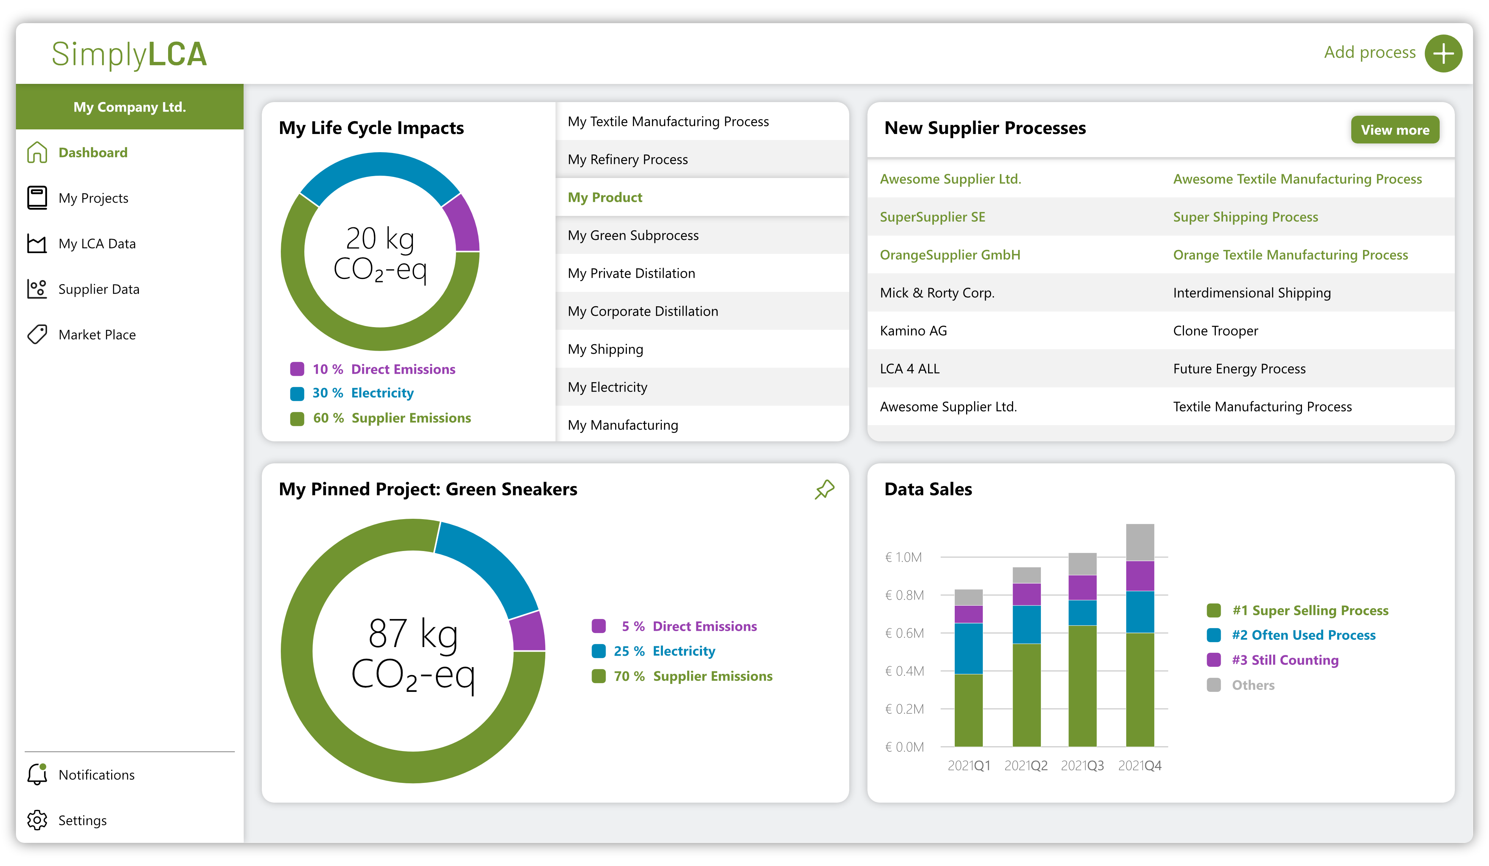The width and height of the screenshot is (1489, 866).
Task: Open the SuperSupplier SE link
Action: tap(932, 217)
